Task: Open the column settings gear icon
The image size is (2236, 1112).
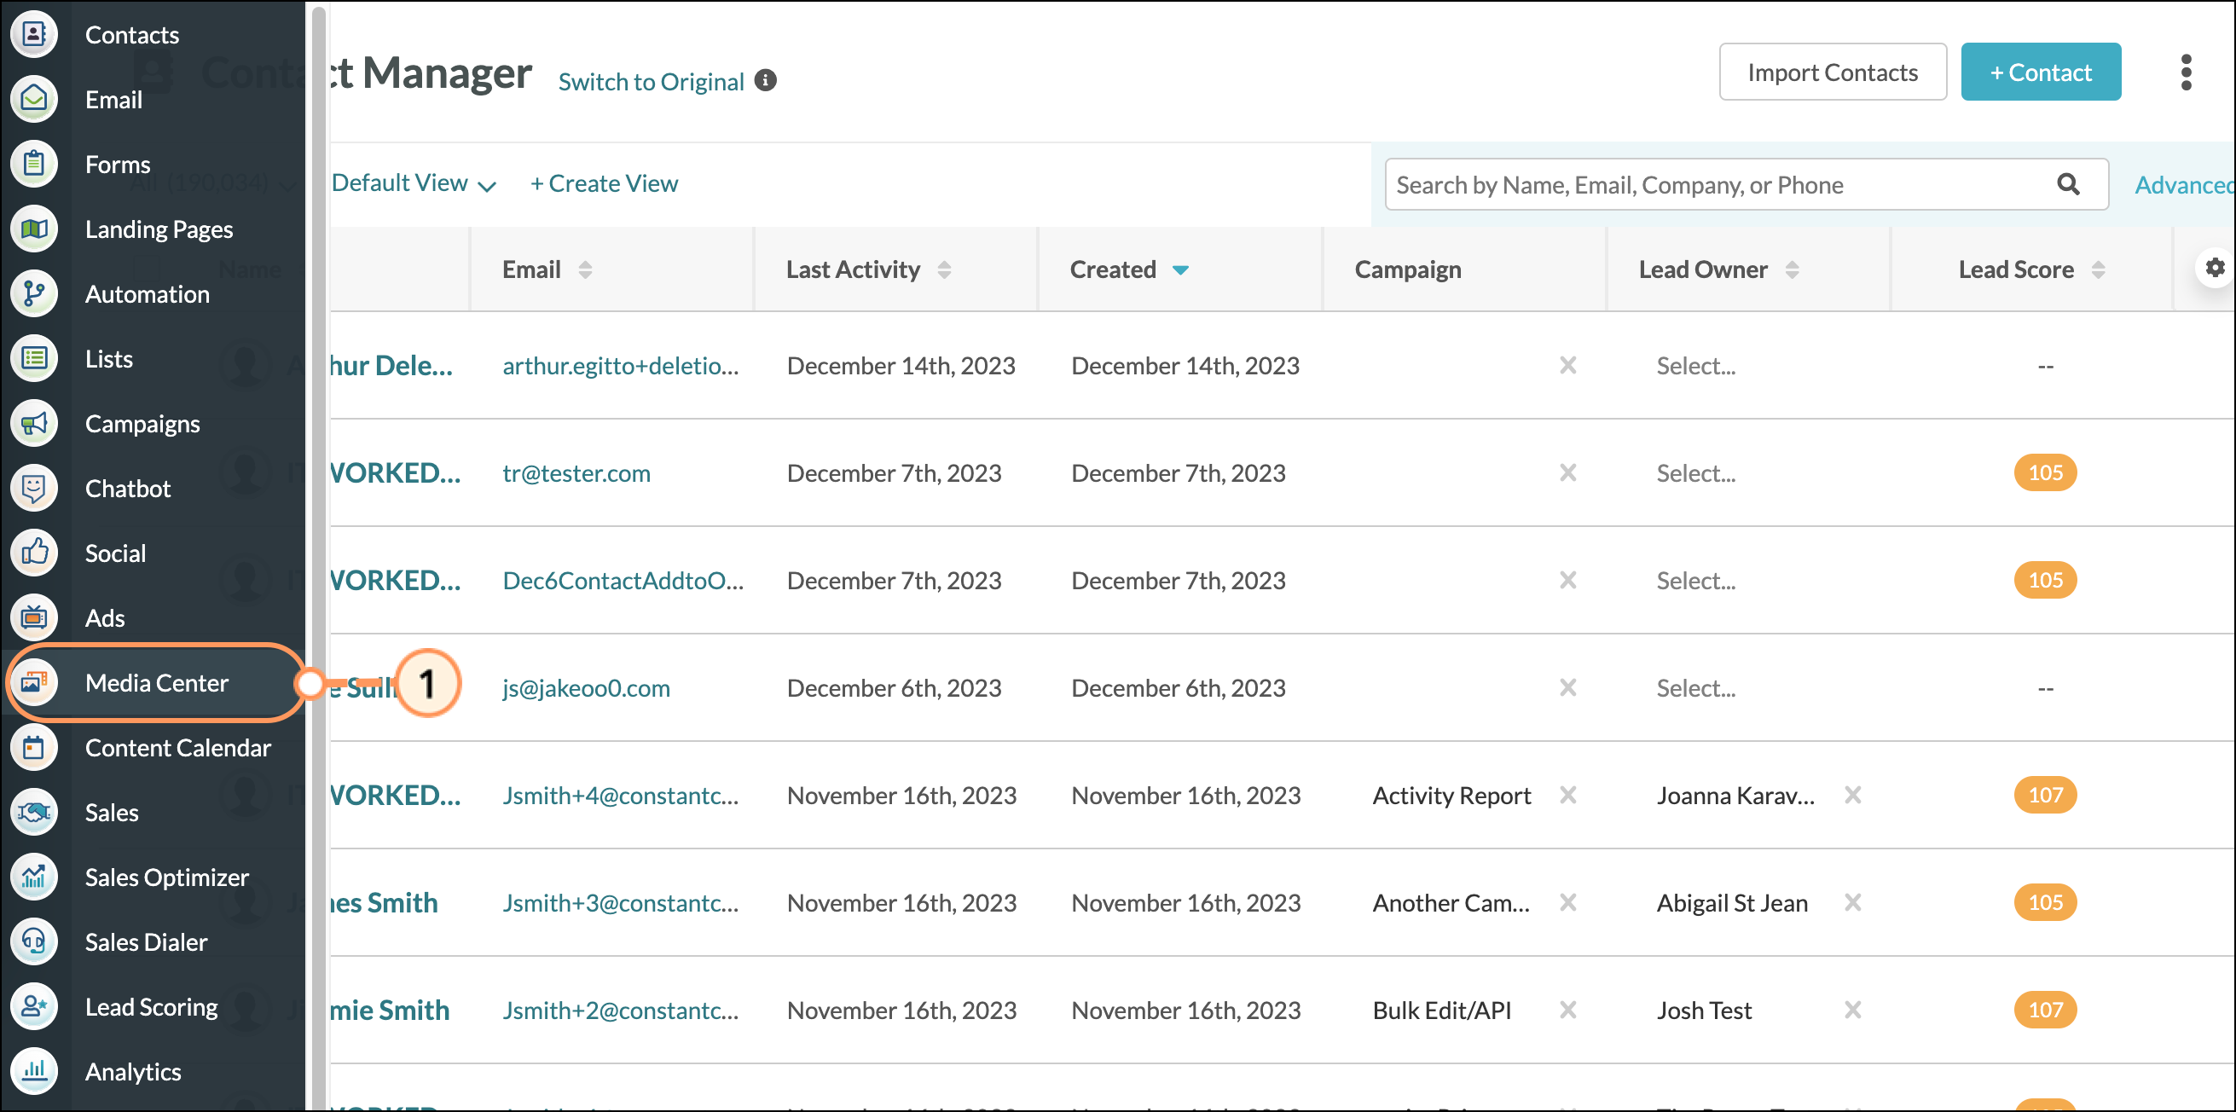Action: pos(2215,268)
